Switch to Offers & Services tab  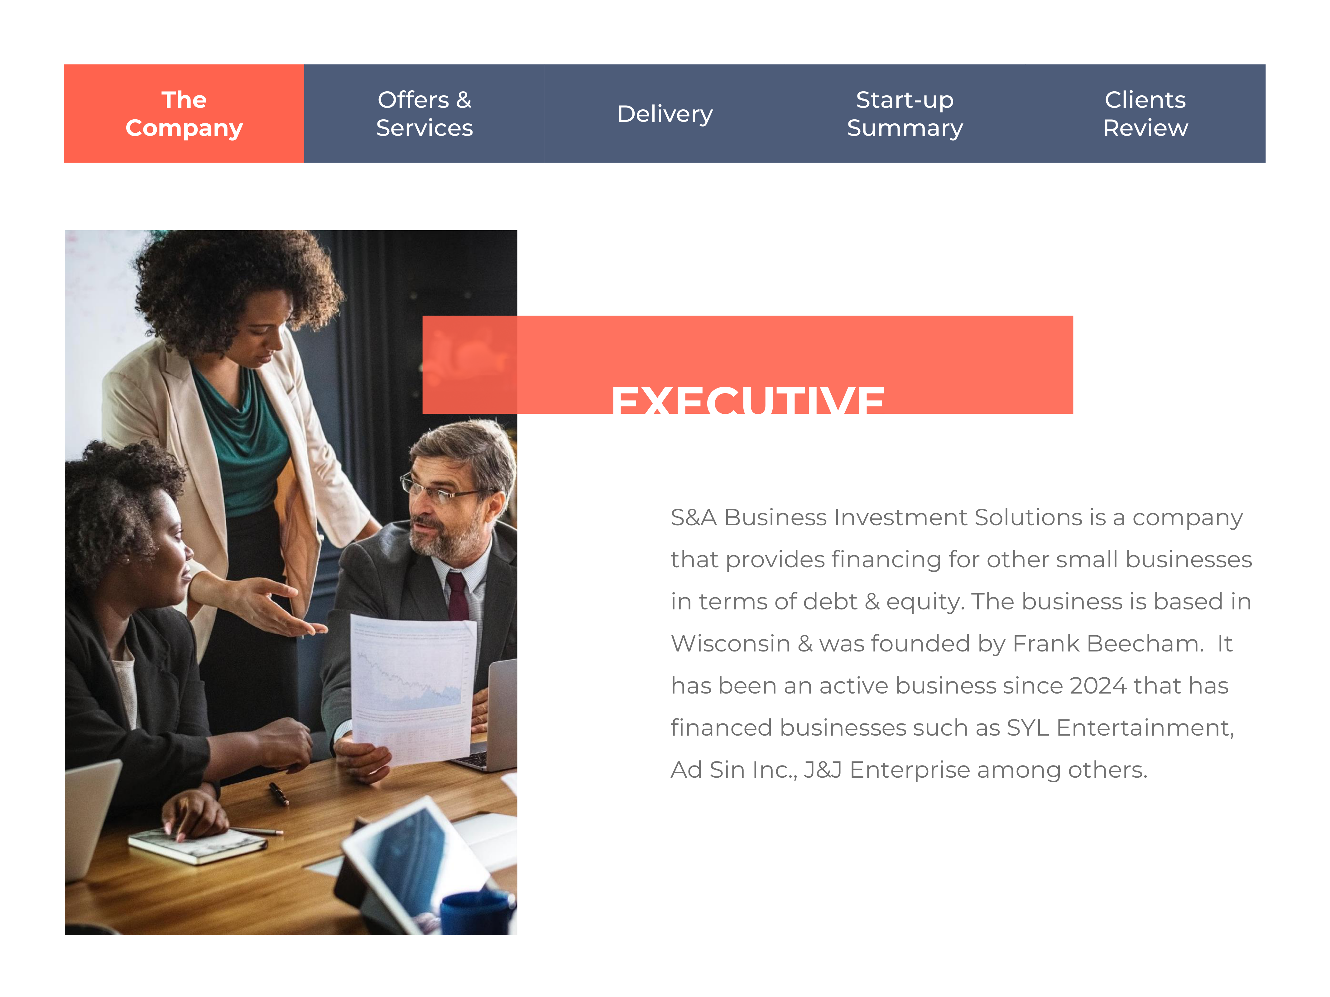(x=425, y=114)
